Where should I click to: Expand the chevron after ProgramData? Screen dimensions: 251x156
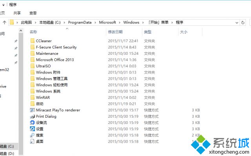click(x=95, y=23)
